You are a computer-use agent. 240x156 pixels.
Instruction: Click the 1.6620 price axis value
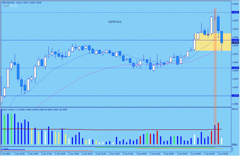pyautogui.click(x=235, y=29)
